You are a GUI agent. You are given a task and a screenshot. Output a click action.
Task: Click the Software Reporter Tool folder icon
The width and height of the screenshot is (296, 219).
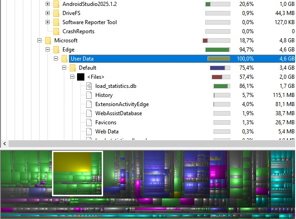[56, 22]
